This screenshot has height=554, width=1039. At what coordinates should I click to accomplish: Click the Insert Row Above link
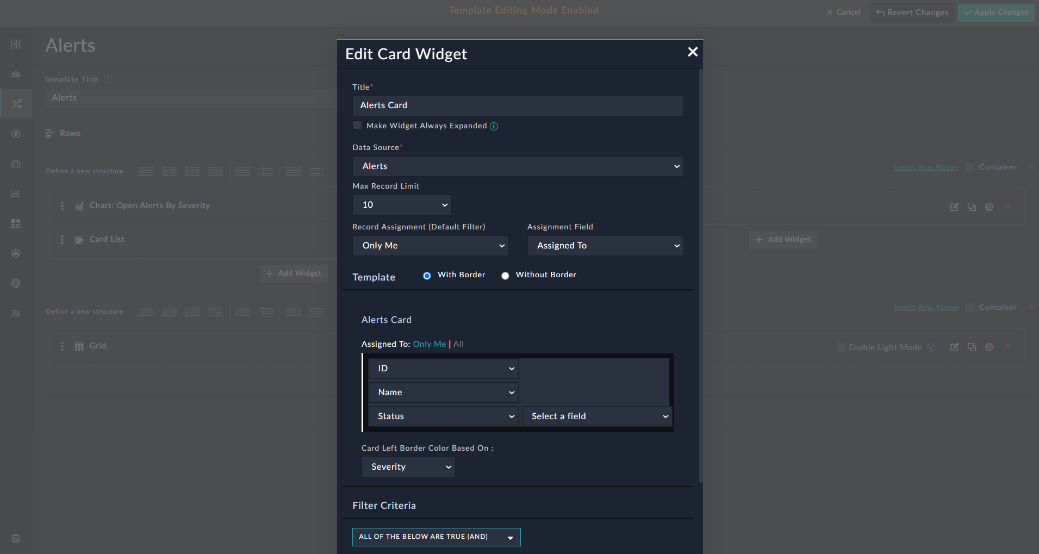(x=926, y=167)
